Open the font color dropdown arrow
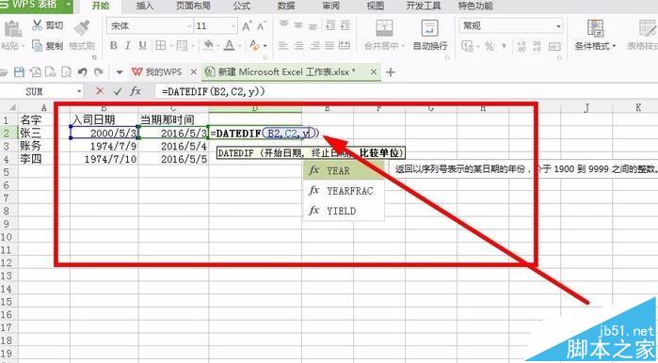 point(239,46)
